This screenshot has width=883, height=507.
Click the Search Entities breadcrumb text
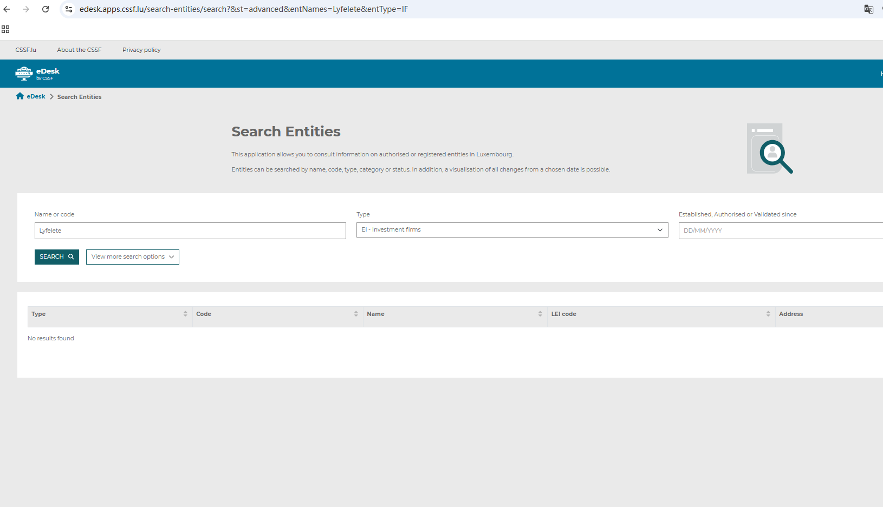[x=80, y=97]
